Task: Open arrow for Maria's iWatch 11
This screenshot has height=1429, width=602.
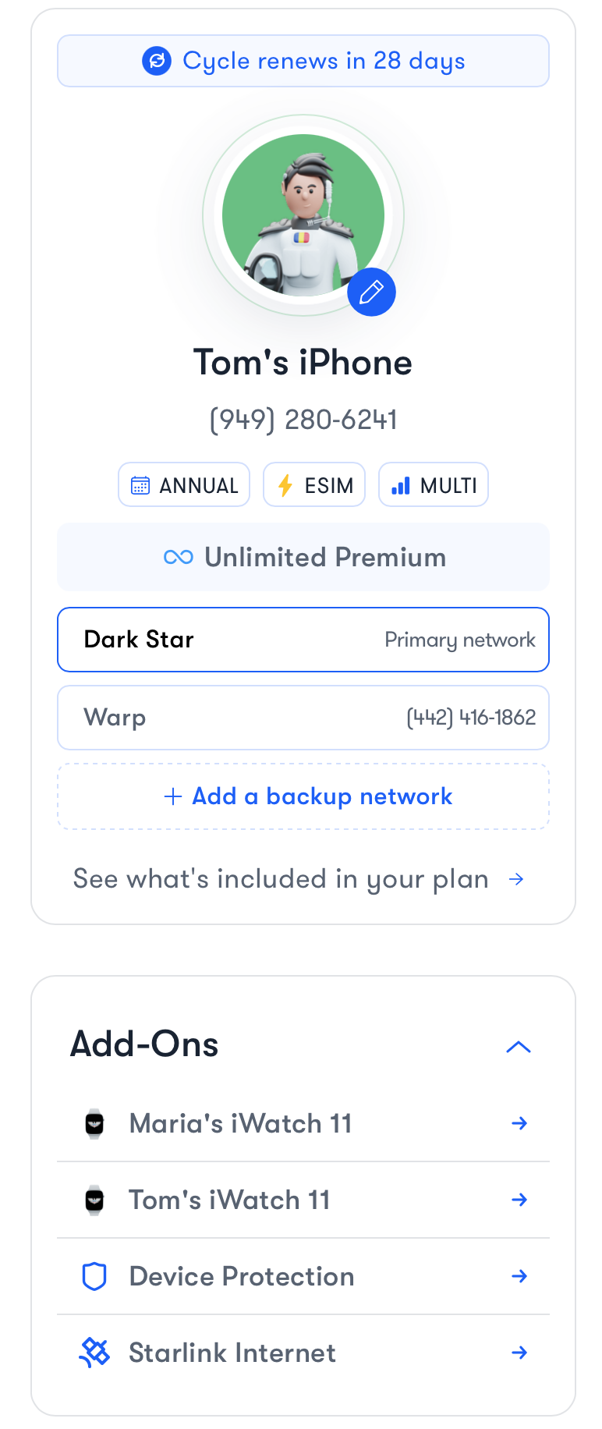Action: click(519, 1123)
